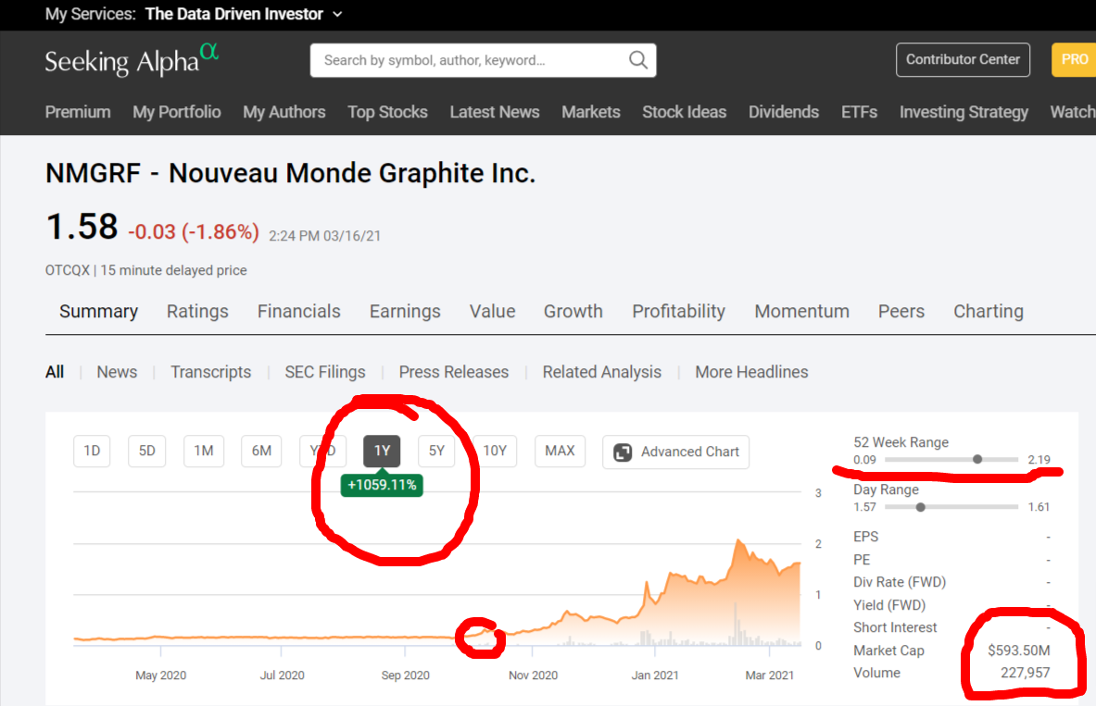The width and height of the screenshot is (1096, 706).
Task: Click the Volume value 227,957
Action: pos(1025,674)
